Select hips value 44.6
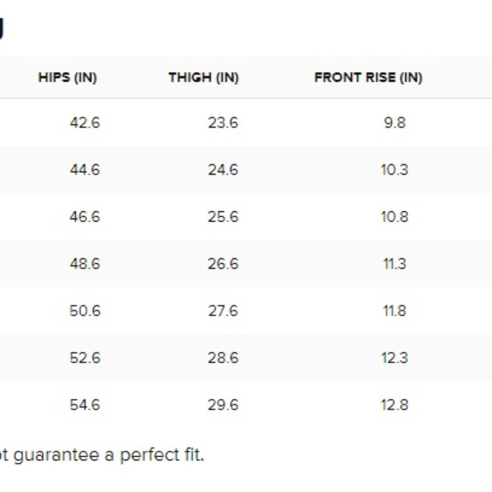The image size is (492, 492). click(85, 170)
